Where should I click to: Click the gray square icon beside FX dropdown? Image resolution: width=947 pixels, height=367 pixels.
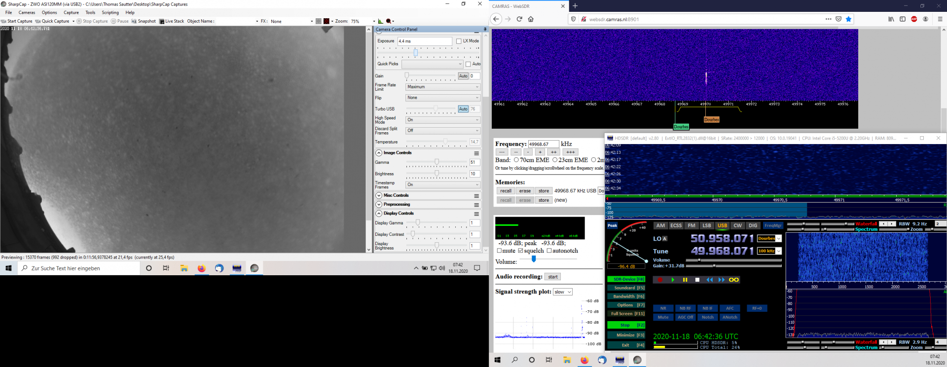[x=319, y=21]
